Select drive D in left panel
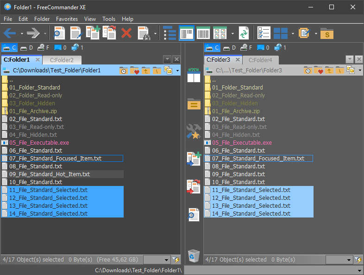Viewport: 364px width, 275px height. [x=27, y=48]
